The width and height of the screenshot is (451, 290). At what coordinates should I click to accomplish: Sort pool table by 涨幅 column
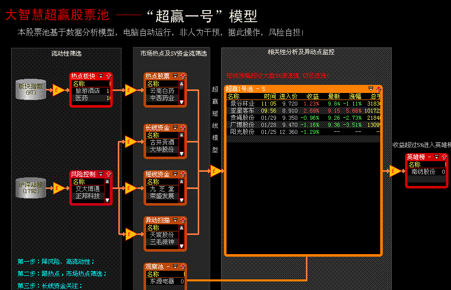point(355,96)
